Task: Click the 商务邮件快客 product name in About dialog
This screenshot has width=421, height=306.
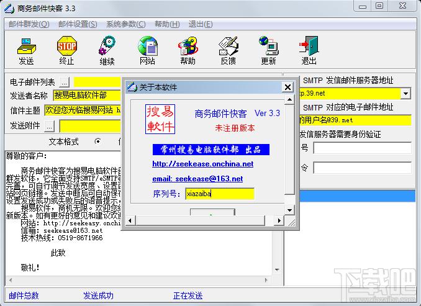Action: [x=220, y=114]
